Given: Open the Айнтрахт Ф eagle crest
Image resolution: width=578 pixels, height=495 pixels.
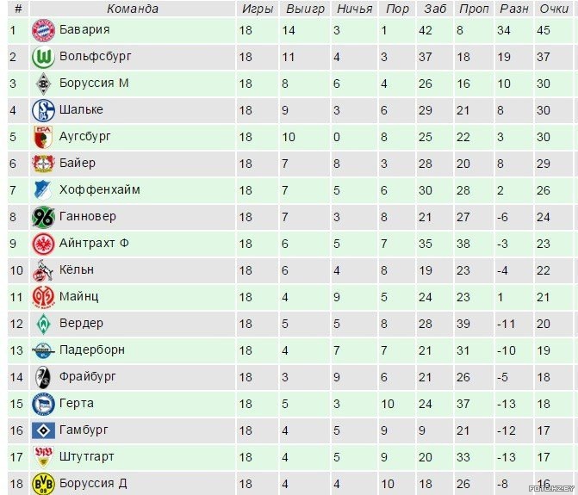Looking at the screenshot, I should (43, 244).
